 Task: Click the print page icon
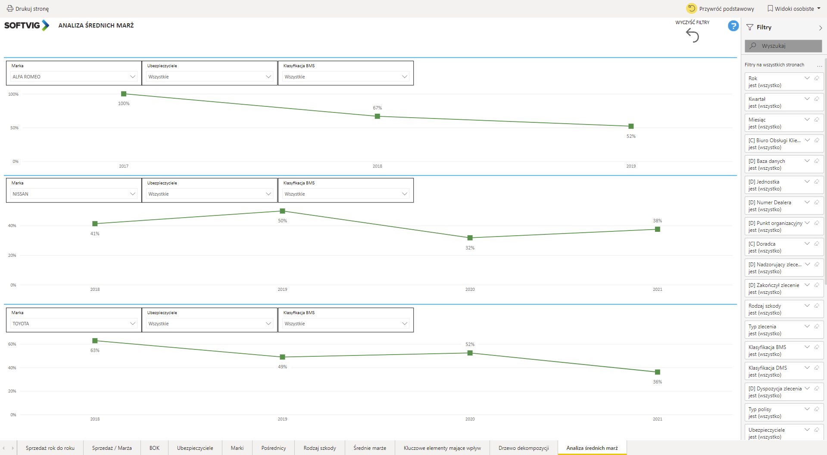10,9
